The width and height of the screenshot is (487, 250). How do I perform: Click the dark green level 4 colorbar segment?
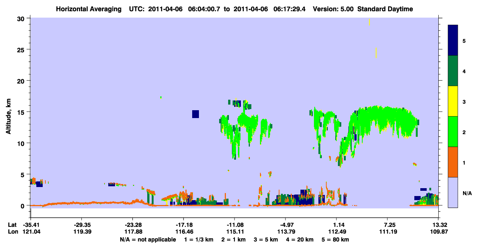pyautogui.click(x=453, y=71)
